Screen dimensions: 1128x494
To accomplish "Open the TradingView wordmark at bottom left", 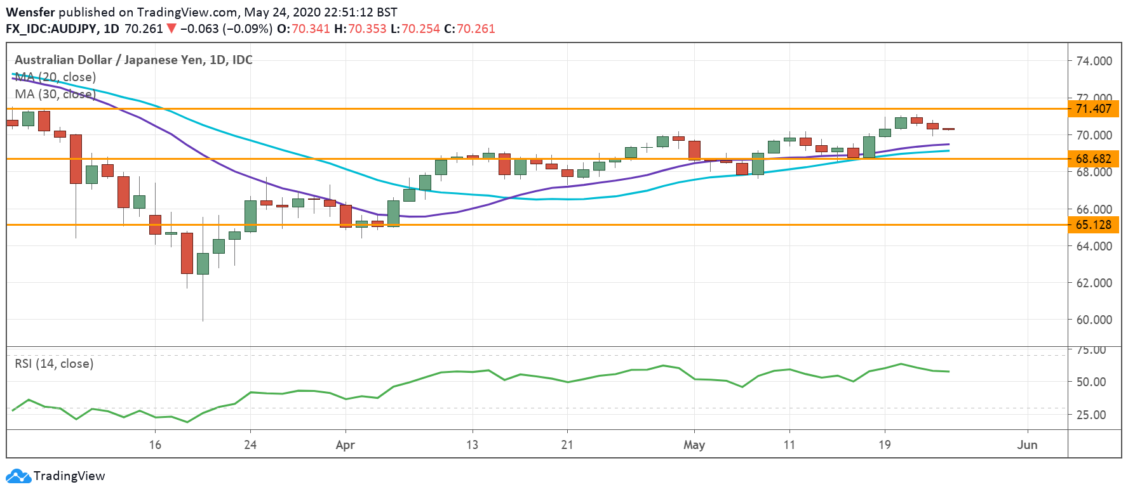I will click(x=69, y=476).
